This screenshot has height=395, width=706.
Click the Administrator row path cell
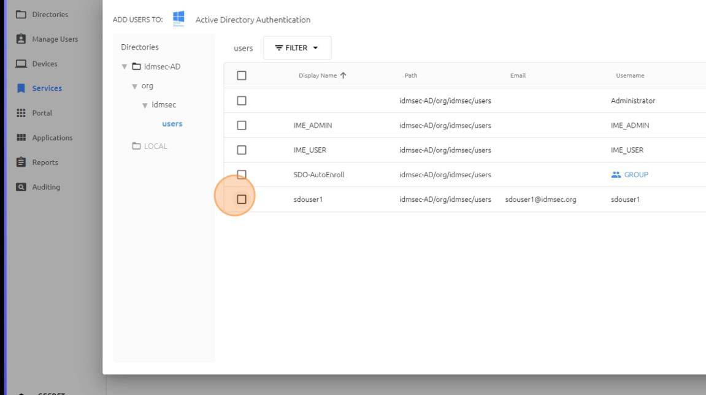coord(445,101)
